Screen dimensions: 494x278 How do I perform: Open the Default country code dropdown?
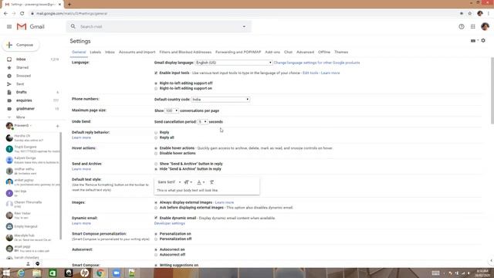pyautogui.click(x=221, y=100)
